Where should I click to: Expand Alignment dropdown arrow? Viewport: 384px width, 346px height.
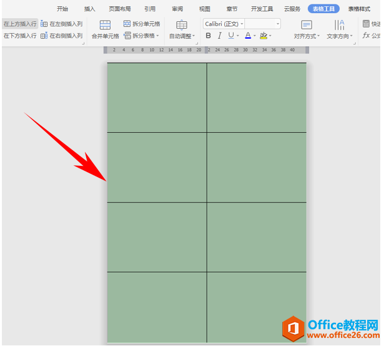tap(318, 36)
